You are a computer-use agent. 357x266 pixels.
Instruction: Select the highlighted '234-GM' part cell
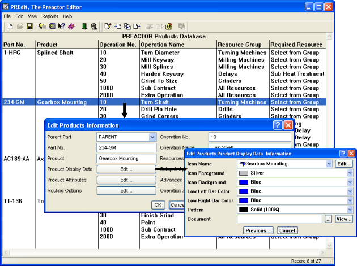[x=14, y=102]
